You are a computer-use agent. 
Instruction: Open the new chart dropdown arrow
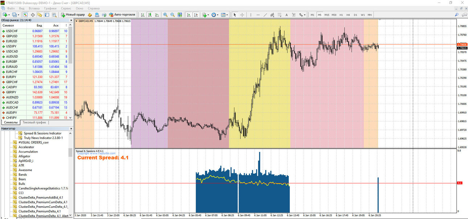pos(9,15)
